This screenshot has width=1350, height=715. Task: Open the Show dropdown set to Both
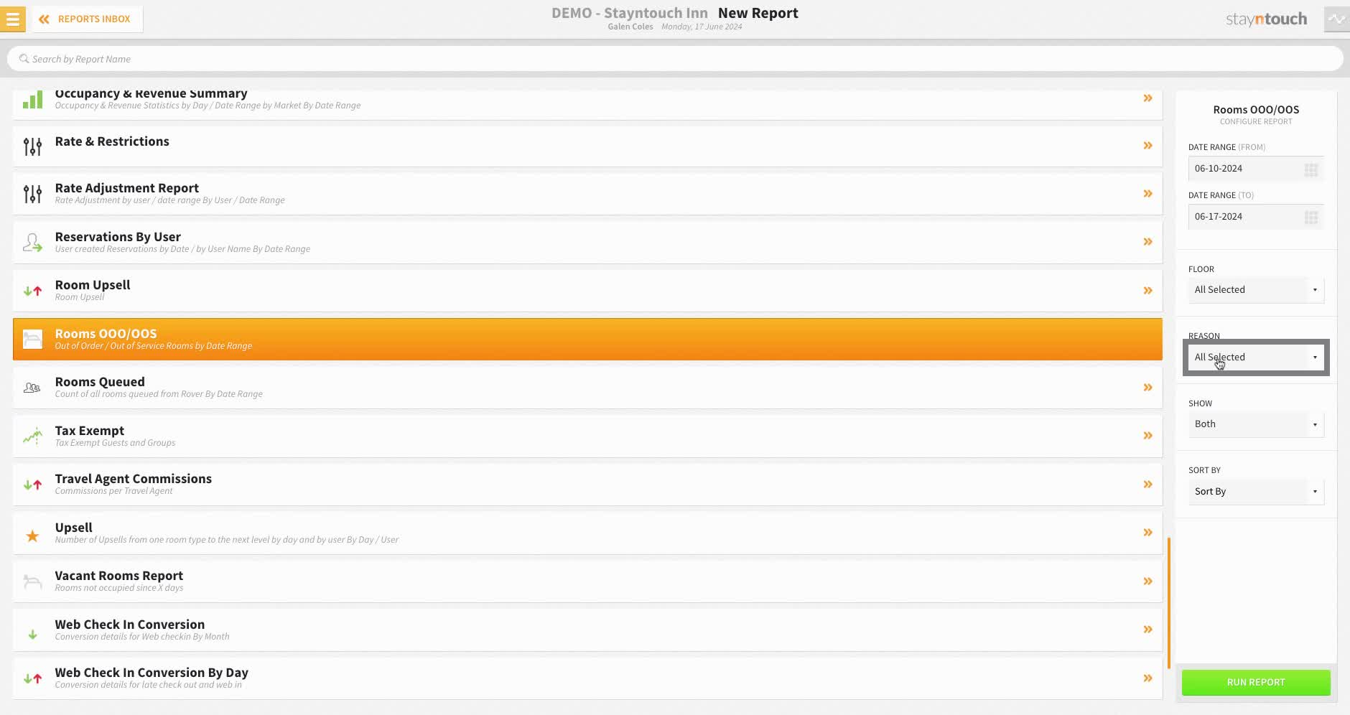(x=1256, y=424)
